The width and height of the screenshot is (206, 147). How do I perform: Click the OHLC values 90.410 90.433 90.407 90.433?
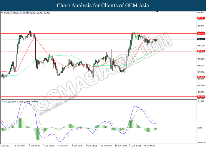(x=36, y=13)
